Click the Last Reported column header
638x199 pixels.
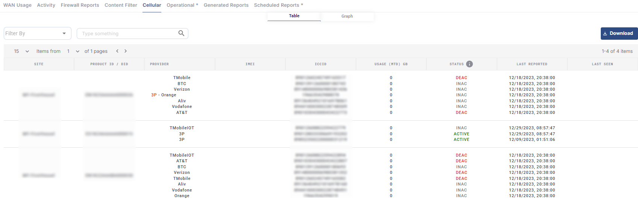tap(532, 64)
